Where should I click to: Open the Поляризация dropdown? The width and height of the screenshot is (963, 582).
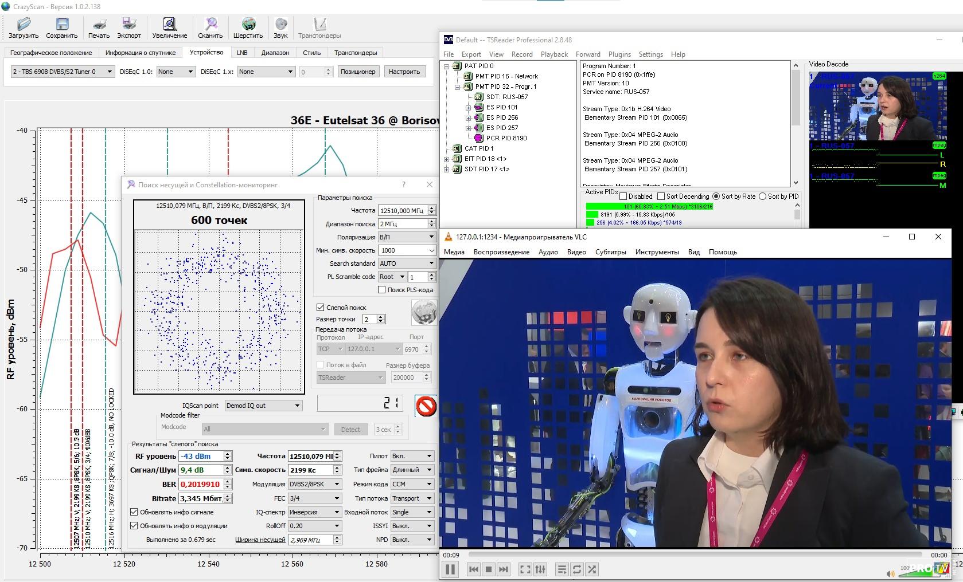[407, 237]
